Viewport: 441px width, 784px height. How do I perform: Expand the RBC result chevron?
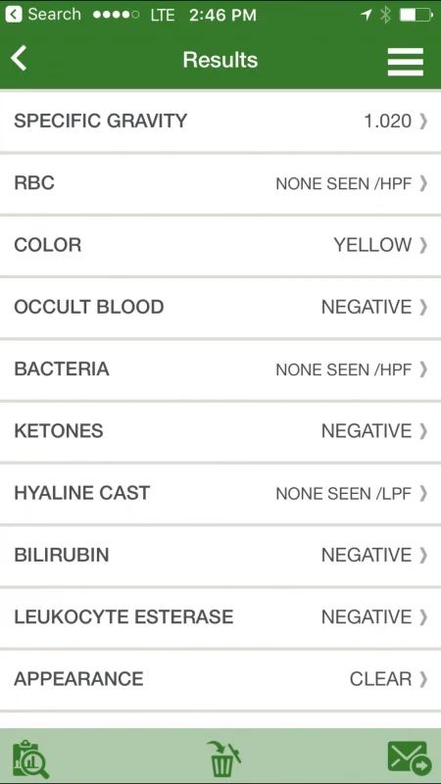pos(423,183)
